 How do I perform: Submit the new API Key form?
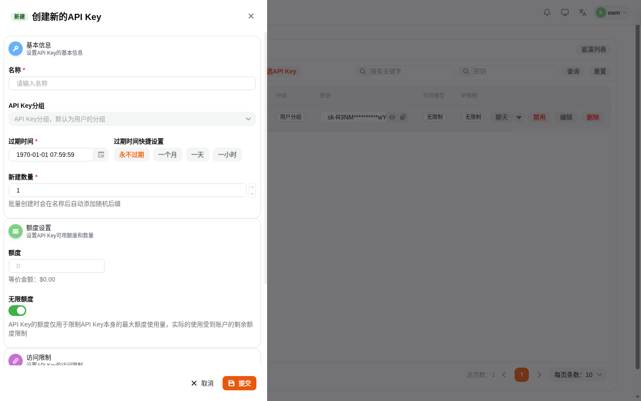239,383
